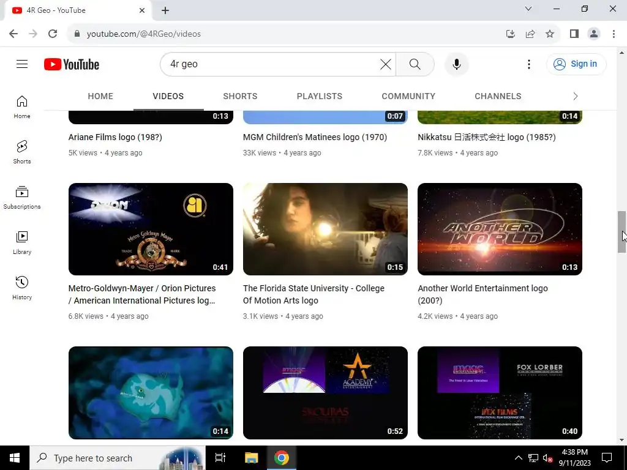This screenshot has height=470, width=627.
Task: Open the taskbar clock showing 4:38 PM
Action: coord(574,458)
